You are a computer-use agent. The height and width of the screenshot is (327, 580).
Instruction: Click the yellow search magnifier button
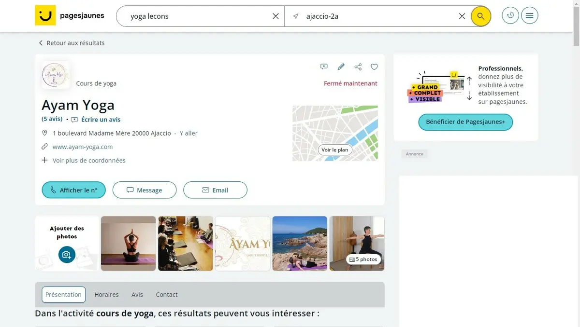pos(480,16)
